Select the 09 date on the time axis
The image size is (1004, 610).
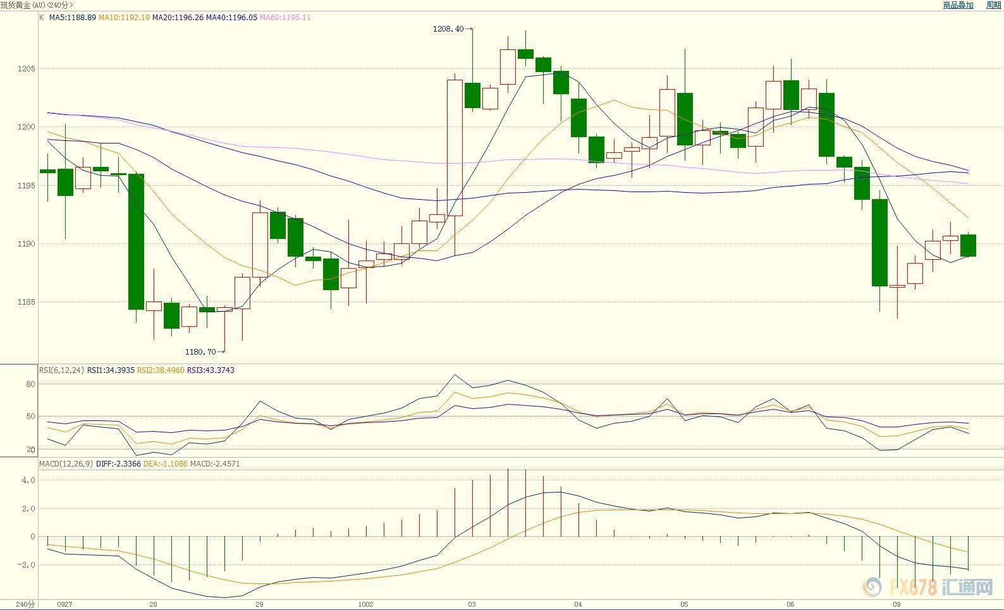(897, 605)
